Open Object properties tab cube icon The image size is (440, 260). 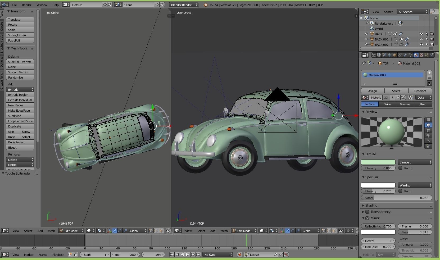click(x=395, y=55)
